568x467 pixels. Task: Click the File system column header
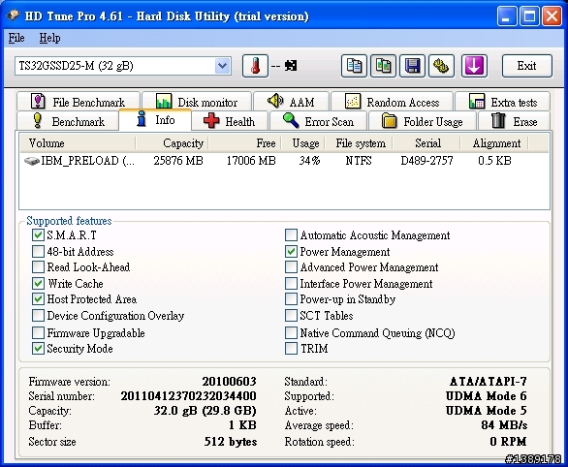coord(359,143)
